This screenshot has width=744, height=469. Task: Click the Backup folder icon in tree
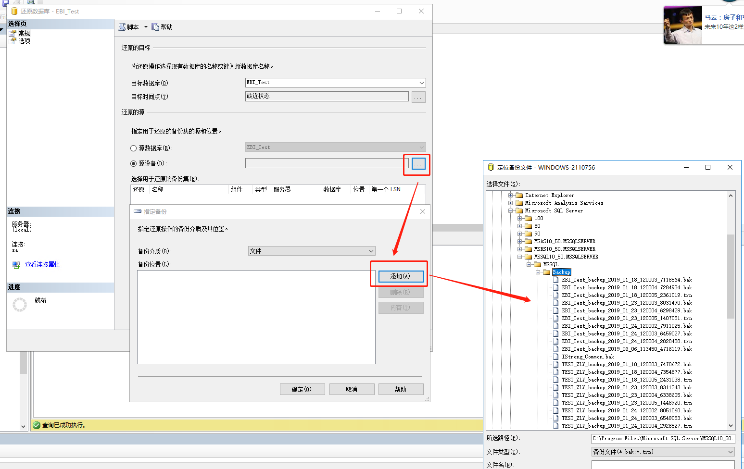tap(547, 272)
